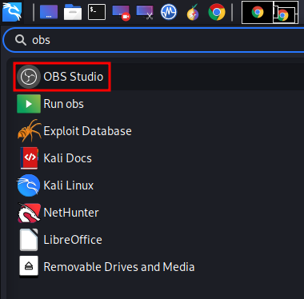This screenshot has width=304, height=299.
Task: Select Removable Drives and Media entry
Action: click(x=119, y=267)
